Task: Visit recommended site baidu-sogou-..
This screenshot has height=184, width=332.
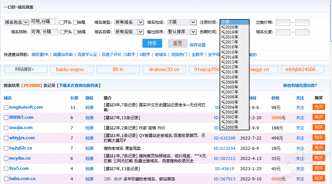Action: (72, 69)
